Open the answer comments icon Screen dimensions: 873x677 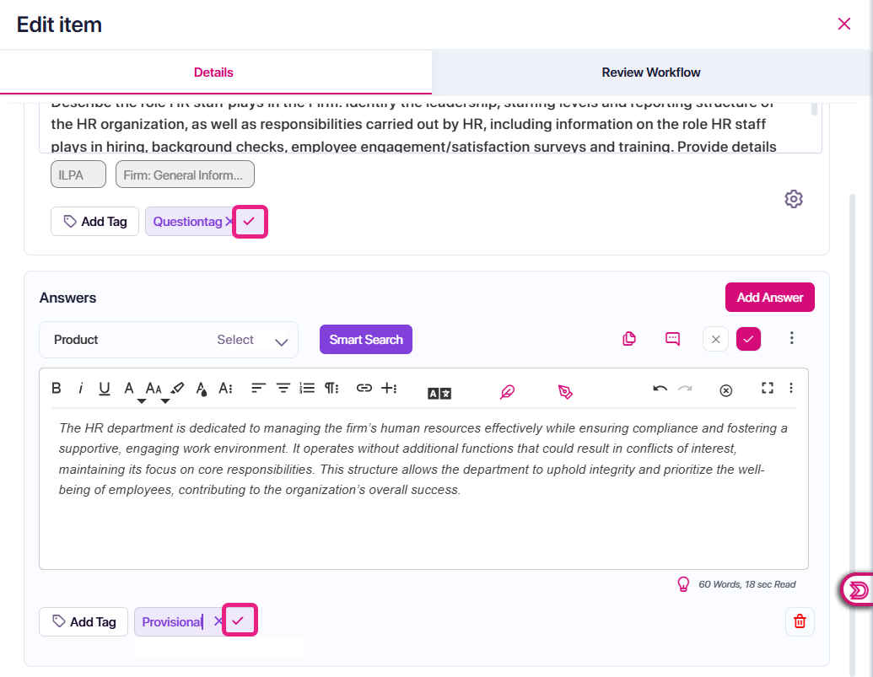click(672, 339)
